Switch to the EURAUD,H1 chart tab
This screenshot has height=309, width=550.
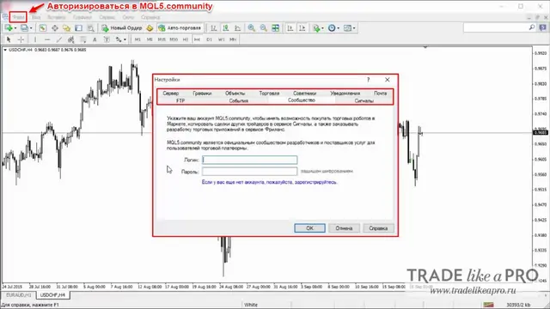pyautogui.click(x=19, y=295)
